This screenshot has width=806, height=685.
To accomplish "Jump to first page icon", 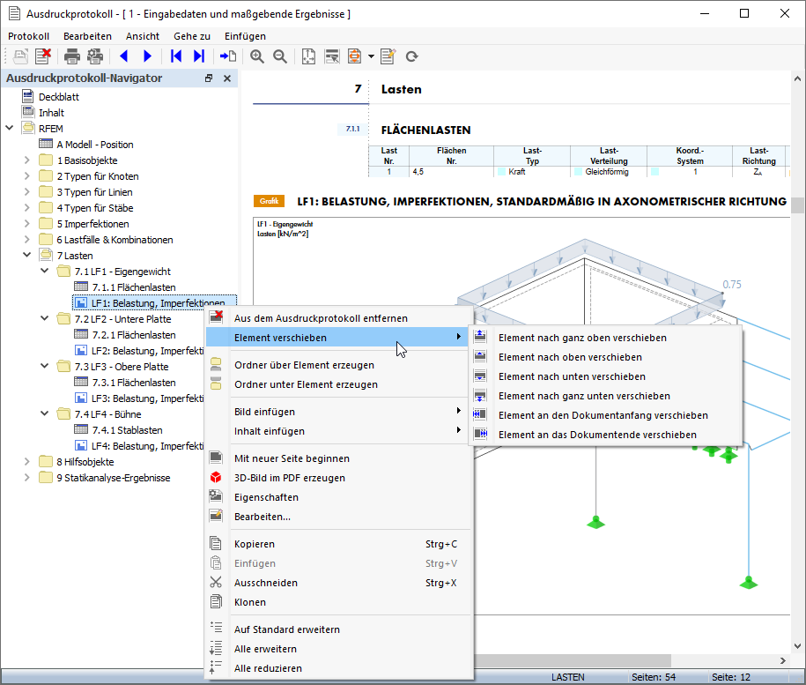I will tap(176, 56).
